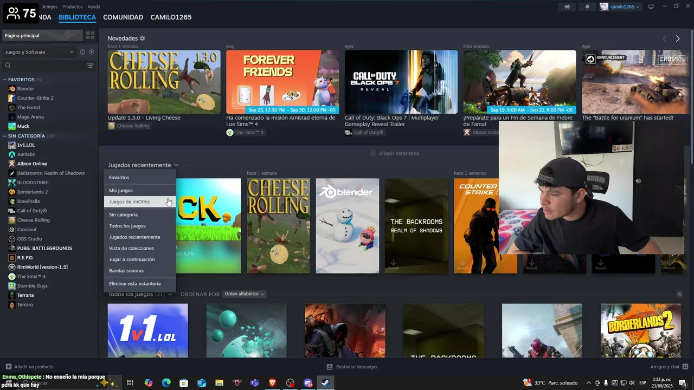This screenshot has width=694, height=390.
Task: Open Terraria in the game list
Action: pyautogui.click(x=25, y=295)
